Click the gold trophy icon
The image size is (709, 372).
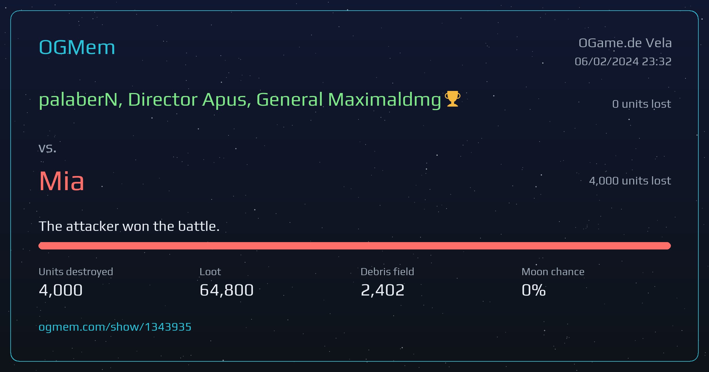(x=452, y=99)
